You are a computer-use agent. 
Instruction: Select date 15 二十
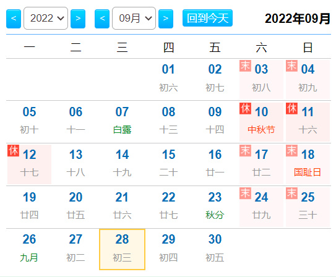168,164
